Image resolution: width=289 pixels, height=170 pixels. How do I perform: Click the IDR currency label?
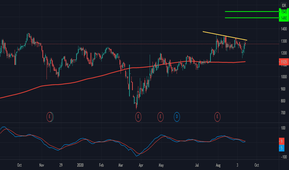[284, 6]
